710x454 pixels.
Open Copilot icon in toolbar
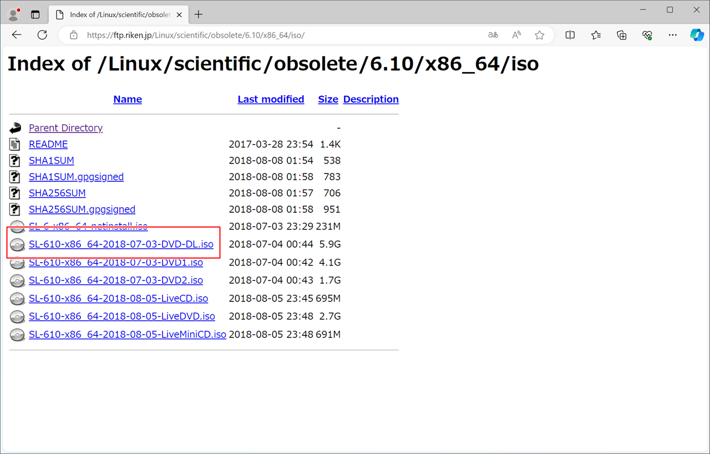(x=697, y=35)
